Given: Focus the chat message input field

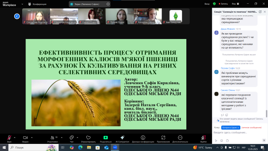Looking at the screenshot, I should [x=239, y=133].
